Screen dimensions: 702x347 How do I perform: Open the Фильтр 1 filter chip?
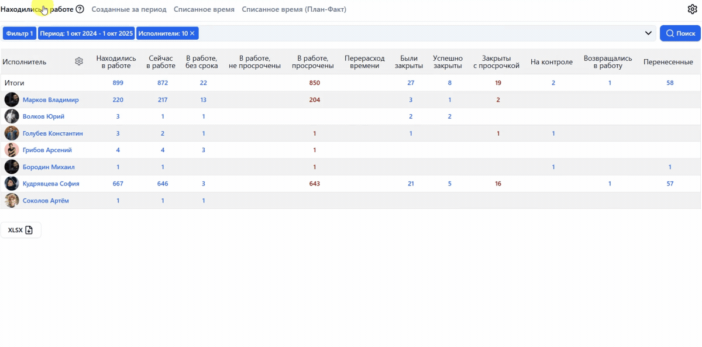coord(20,33)
